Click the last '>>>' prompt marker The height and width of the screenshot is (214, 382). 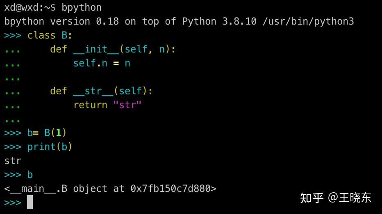(13, 203)
